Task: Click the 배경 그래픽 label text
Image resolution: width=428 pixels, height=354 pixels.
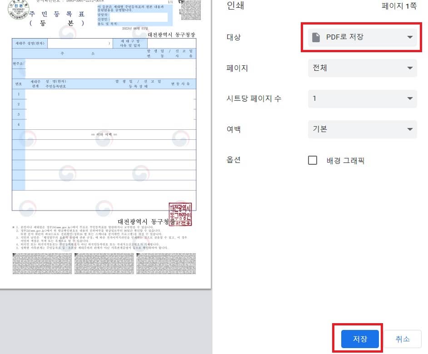Action: pyautogui.click(x=346, y=160)
